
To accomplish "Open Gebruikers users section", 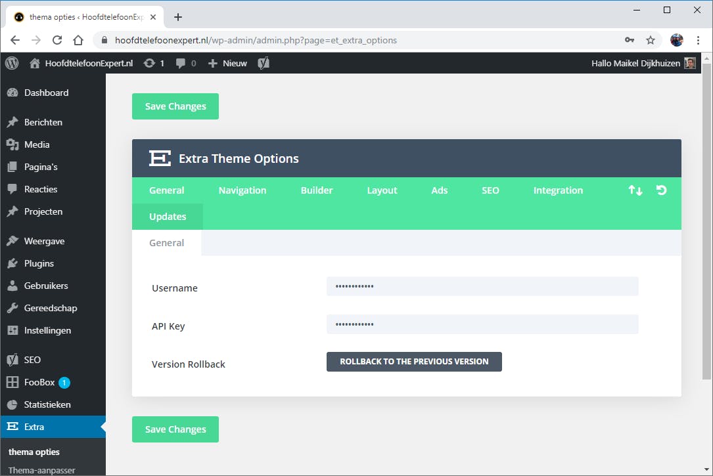I will pos(53,286).
